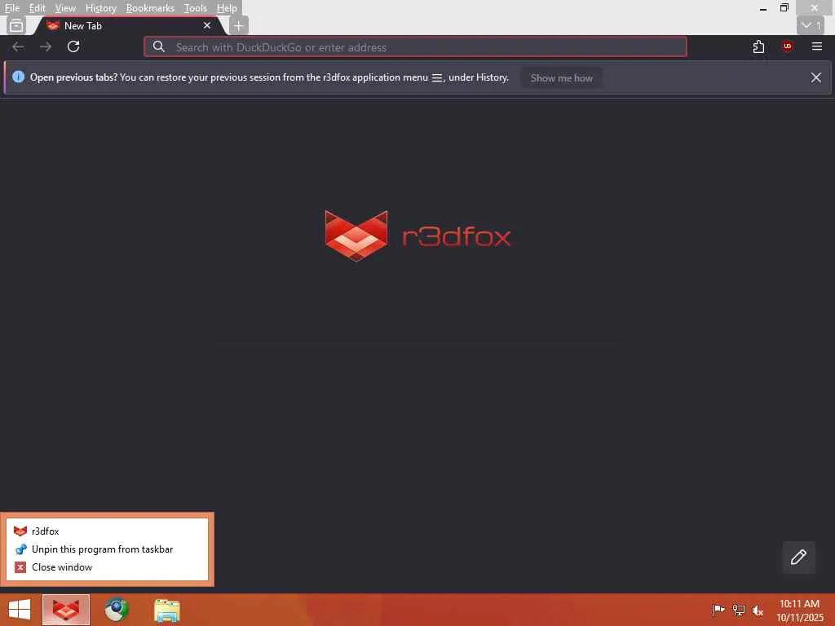Click the Show me how button

click(x=561, y=77)
